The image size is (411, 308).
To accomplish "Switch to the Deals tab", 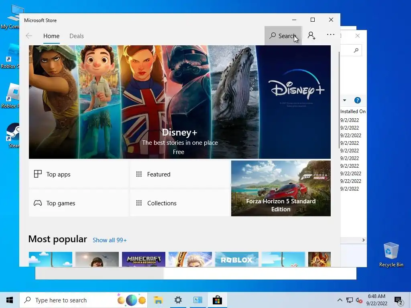I will coord(77,36).
